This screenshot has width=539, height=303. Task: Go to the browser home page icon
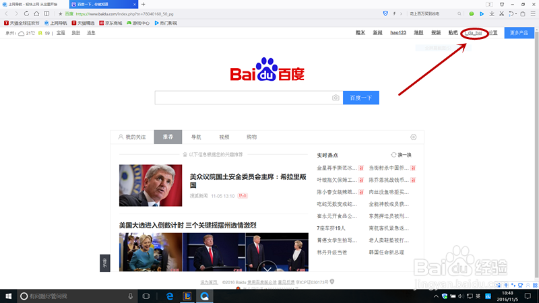(36, 13)
